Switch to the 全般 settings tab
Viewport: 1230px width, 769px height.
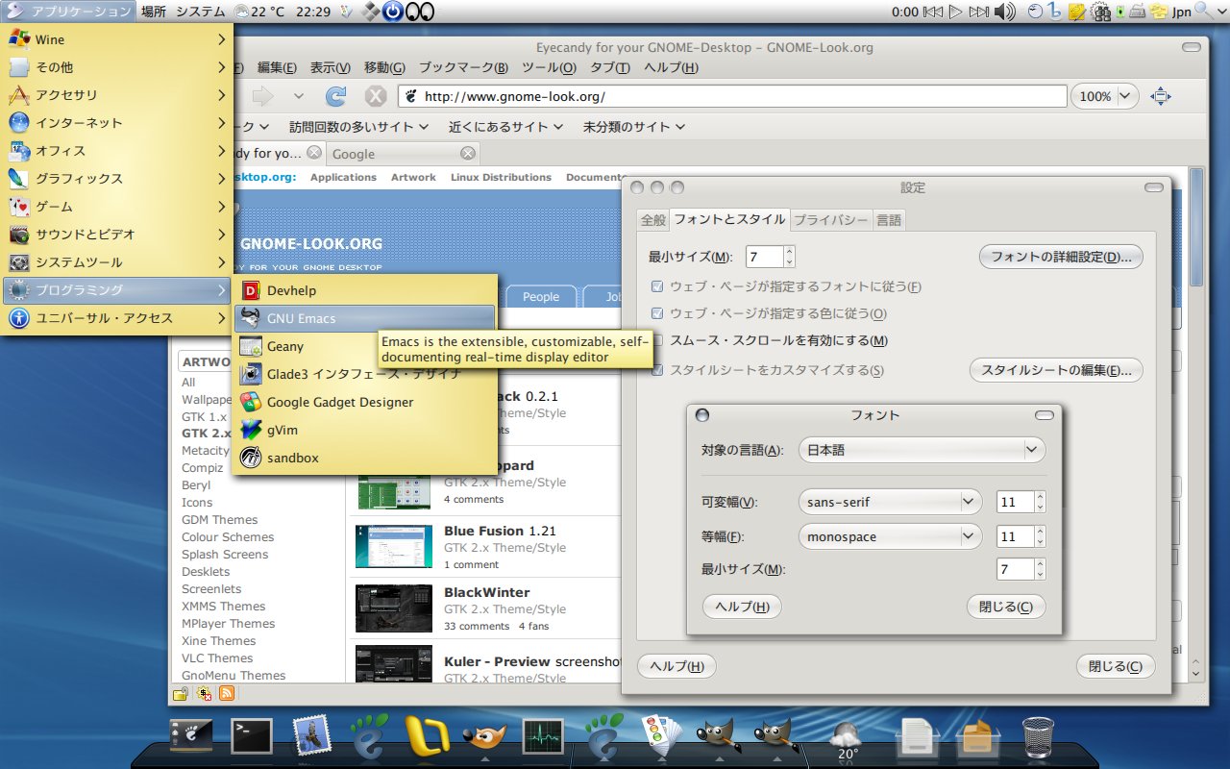652,220
